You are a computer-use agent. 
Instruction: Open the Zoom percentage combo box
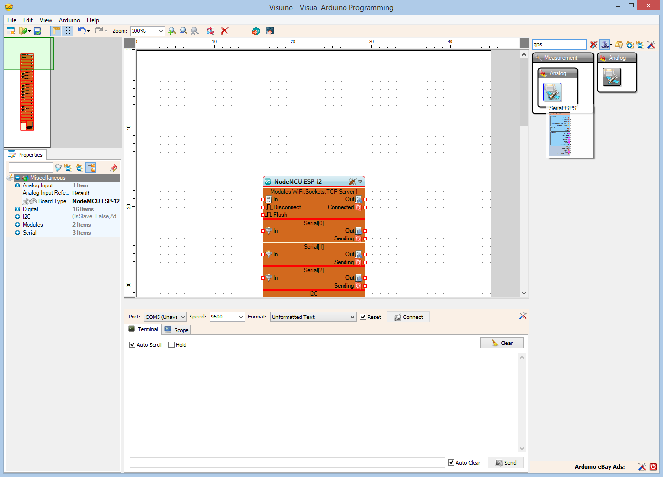[148, 31]
